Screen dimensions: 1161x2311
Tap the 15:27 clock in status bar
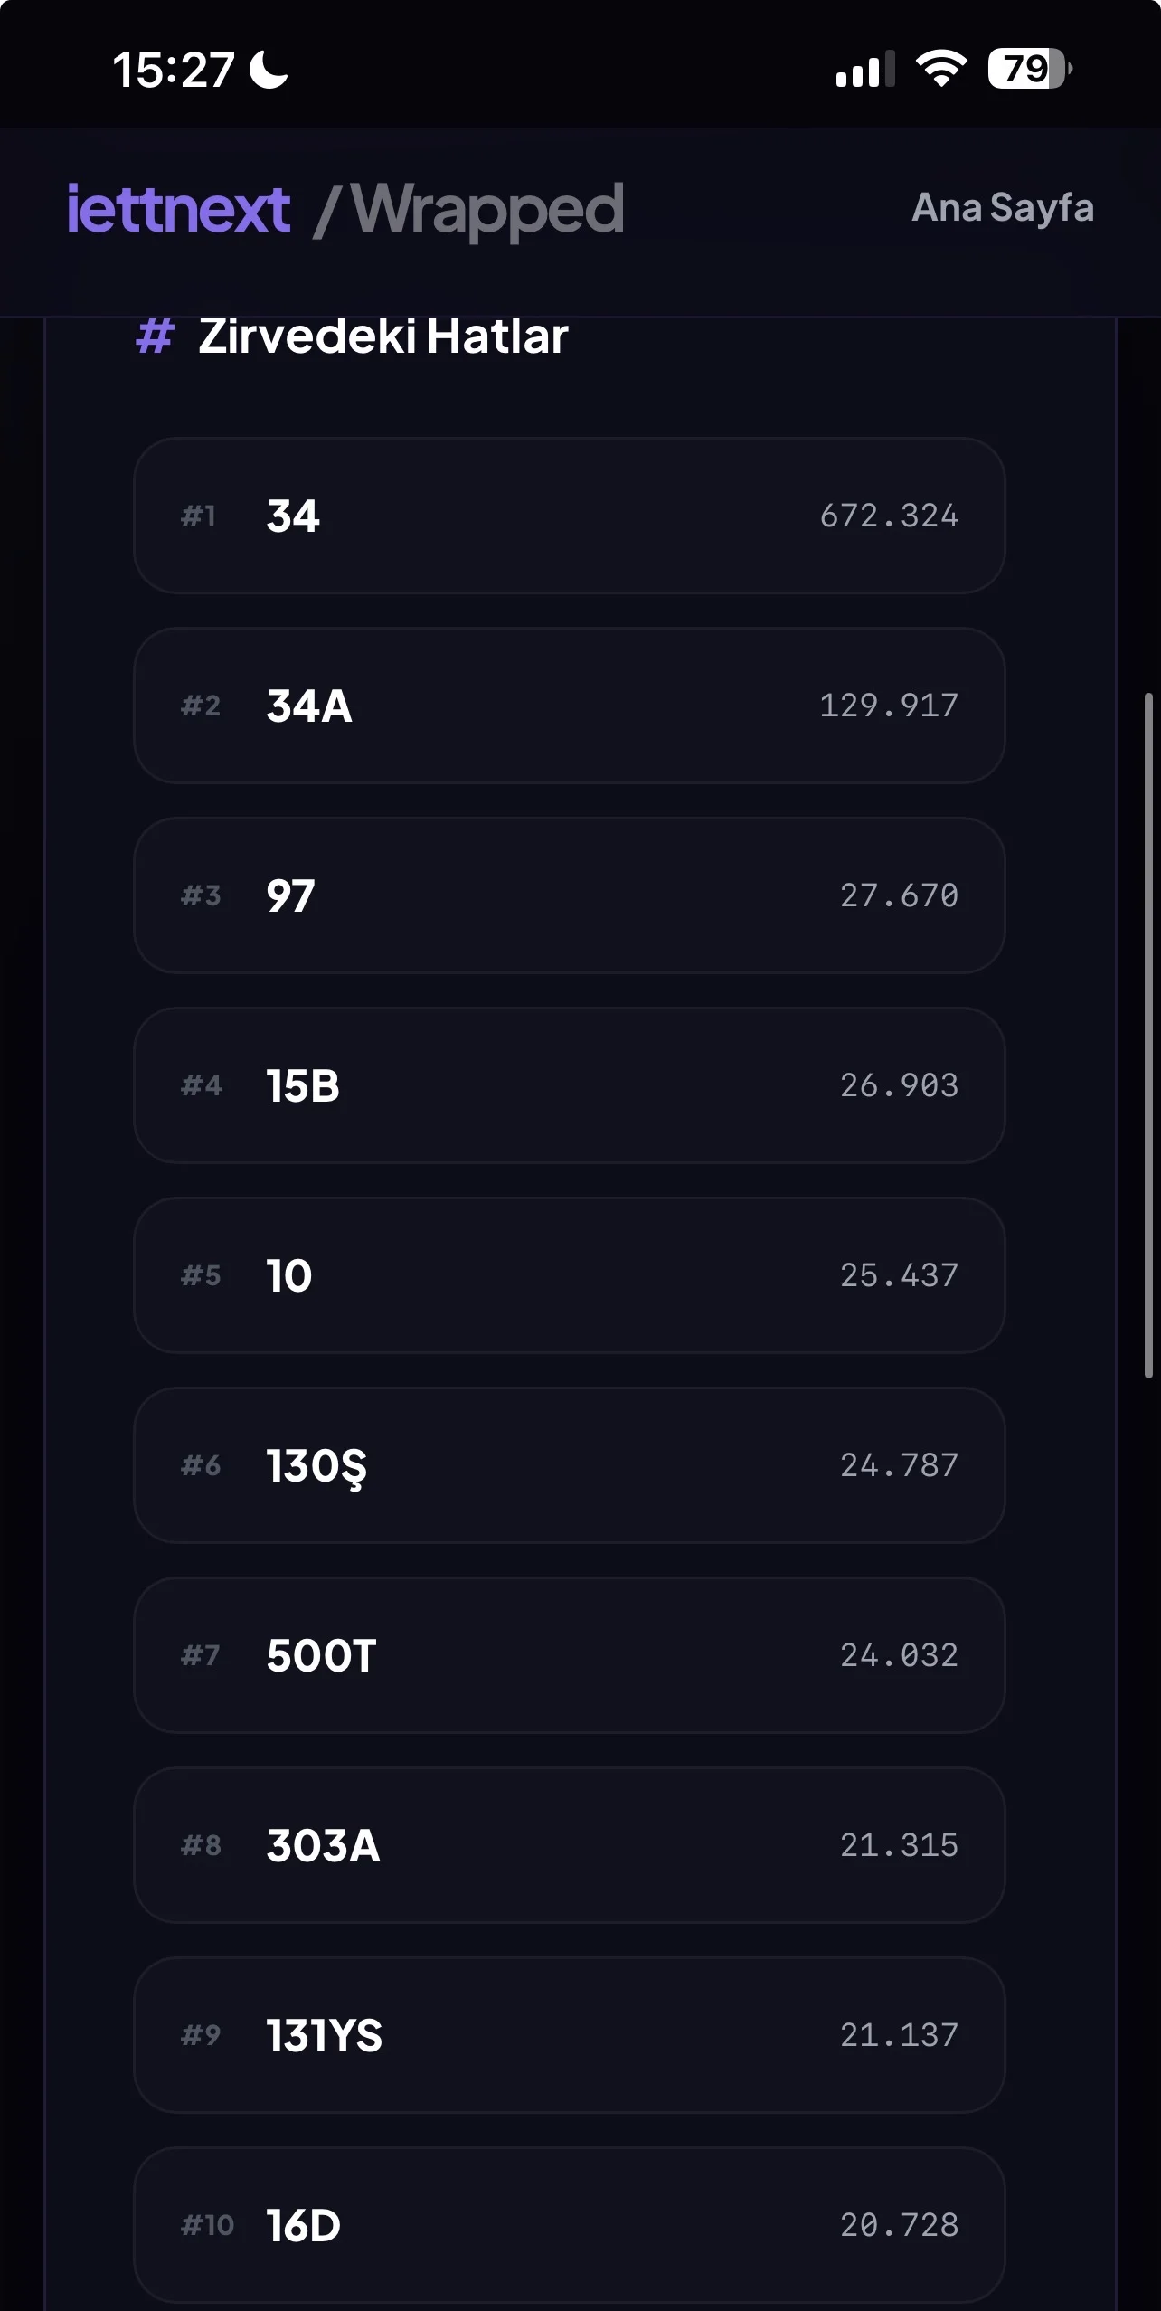174,70
